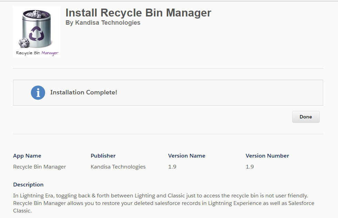Click the description paragraph text
The image size is (338, 218).
164,203
